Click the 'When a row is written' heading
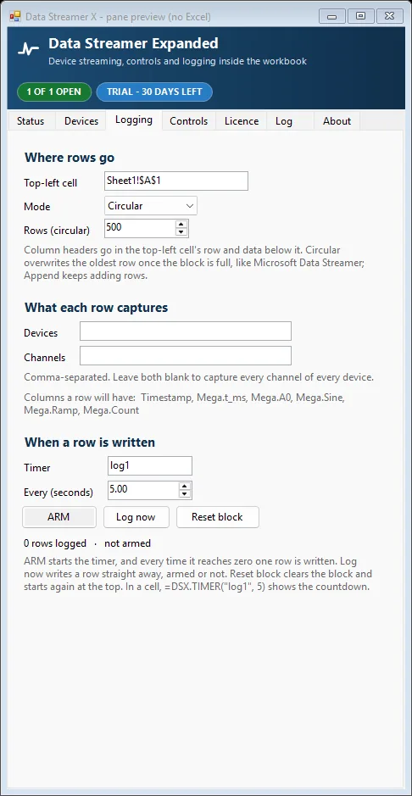Viewport: 412px width, 796px height. [90, 443]
